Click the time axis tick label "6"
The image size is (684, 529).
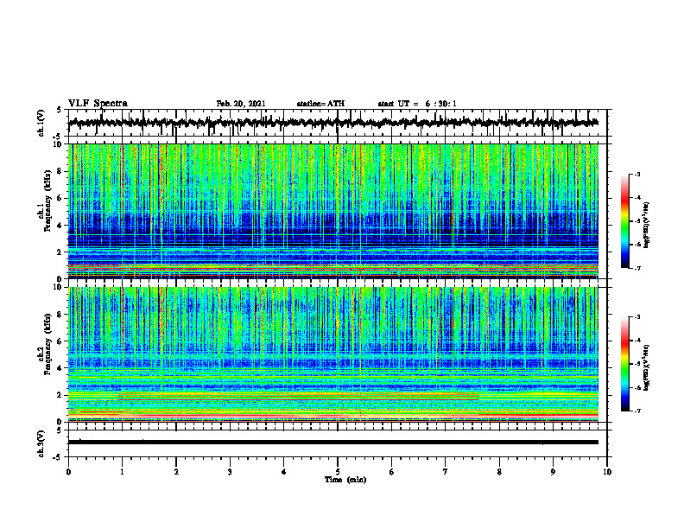click(392, 472)
